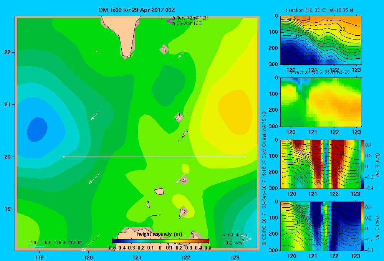Open the salinity section panel
The height and width of the screenshot is (261, 384).
point(321,102)
